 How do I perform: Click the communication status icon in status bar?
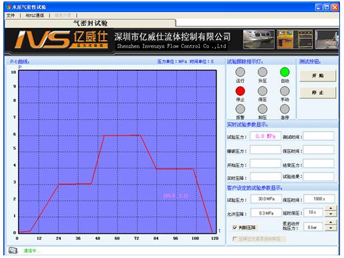tap(13, 251)
